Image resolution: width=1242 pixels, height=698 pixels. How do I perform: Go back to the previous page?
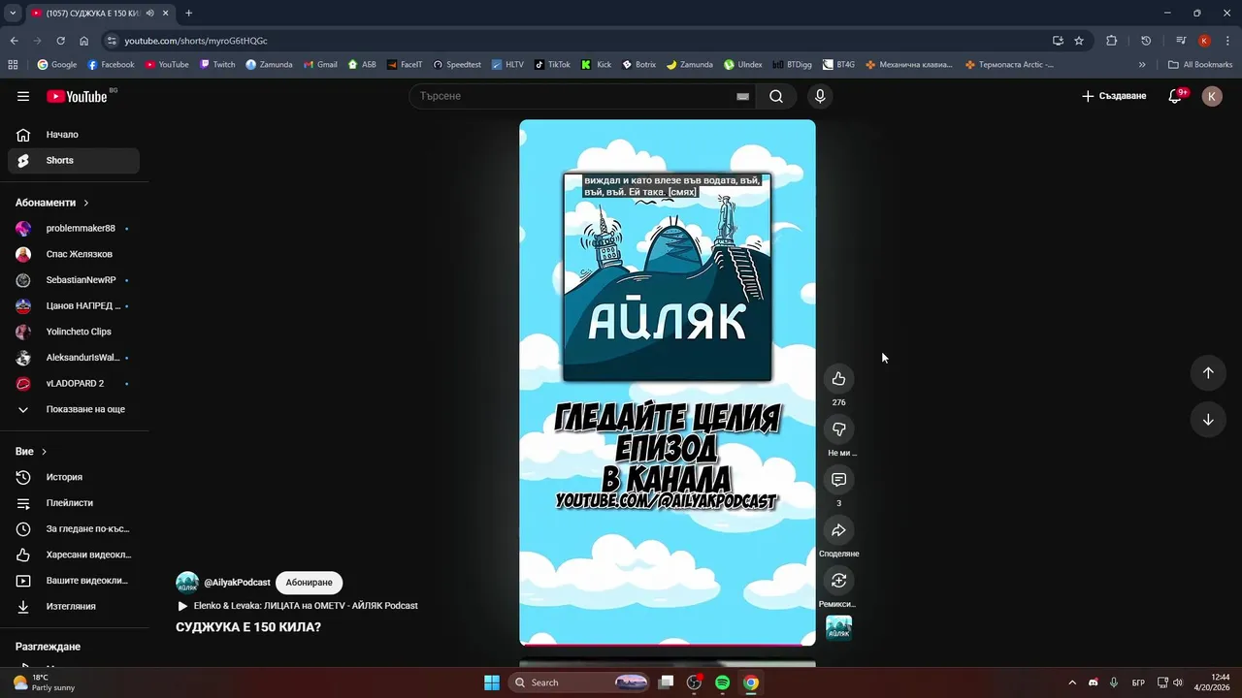(14, 41)
